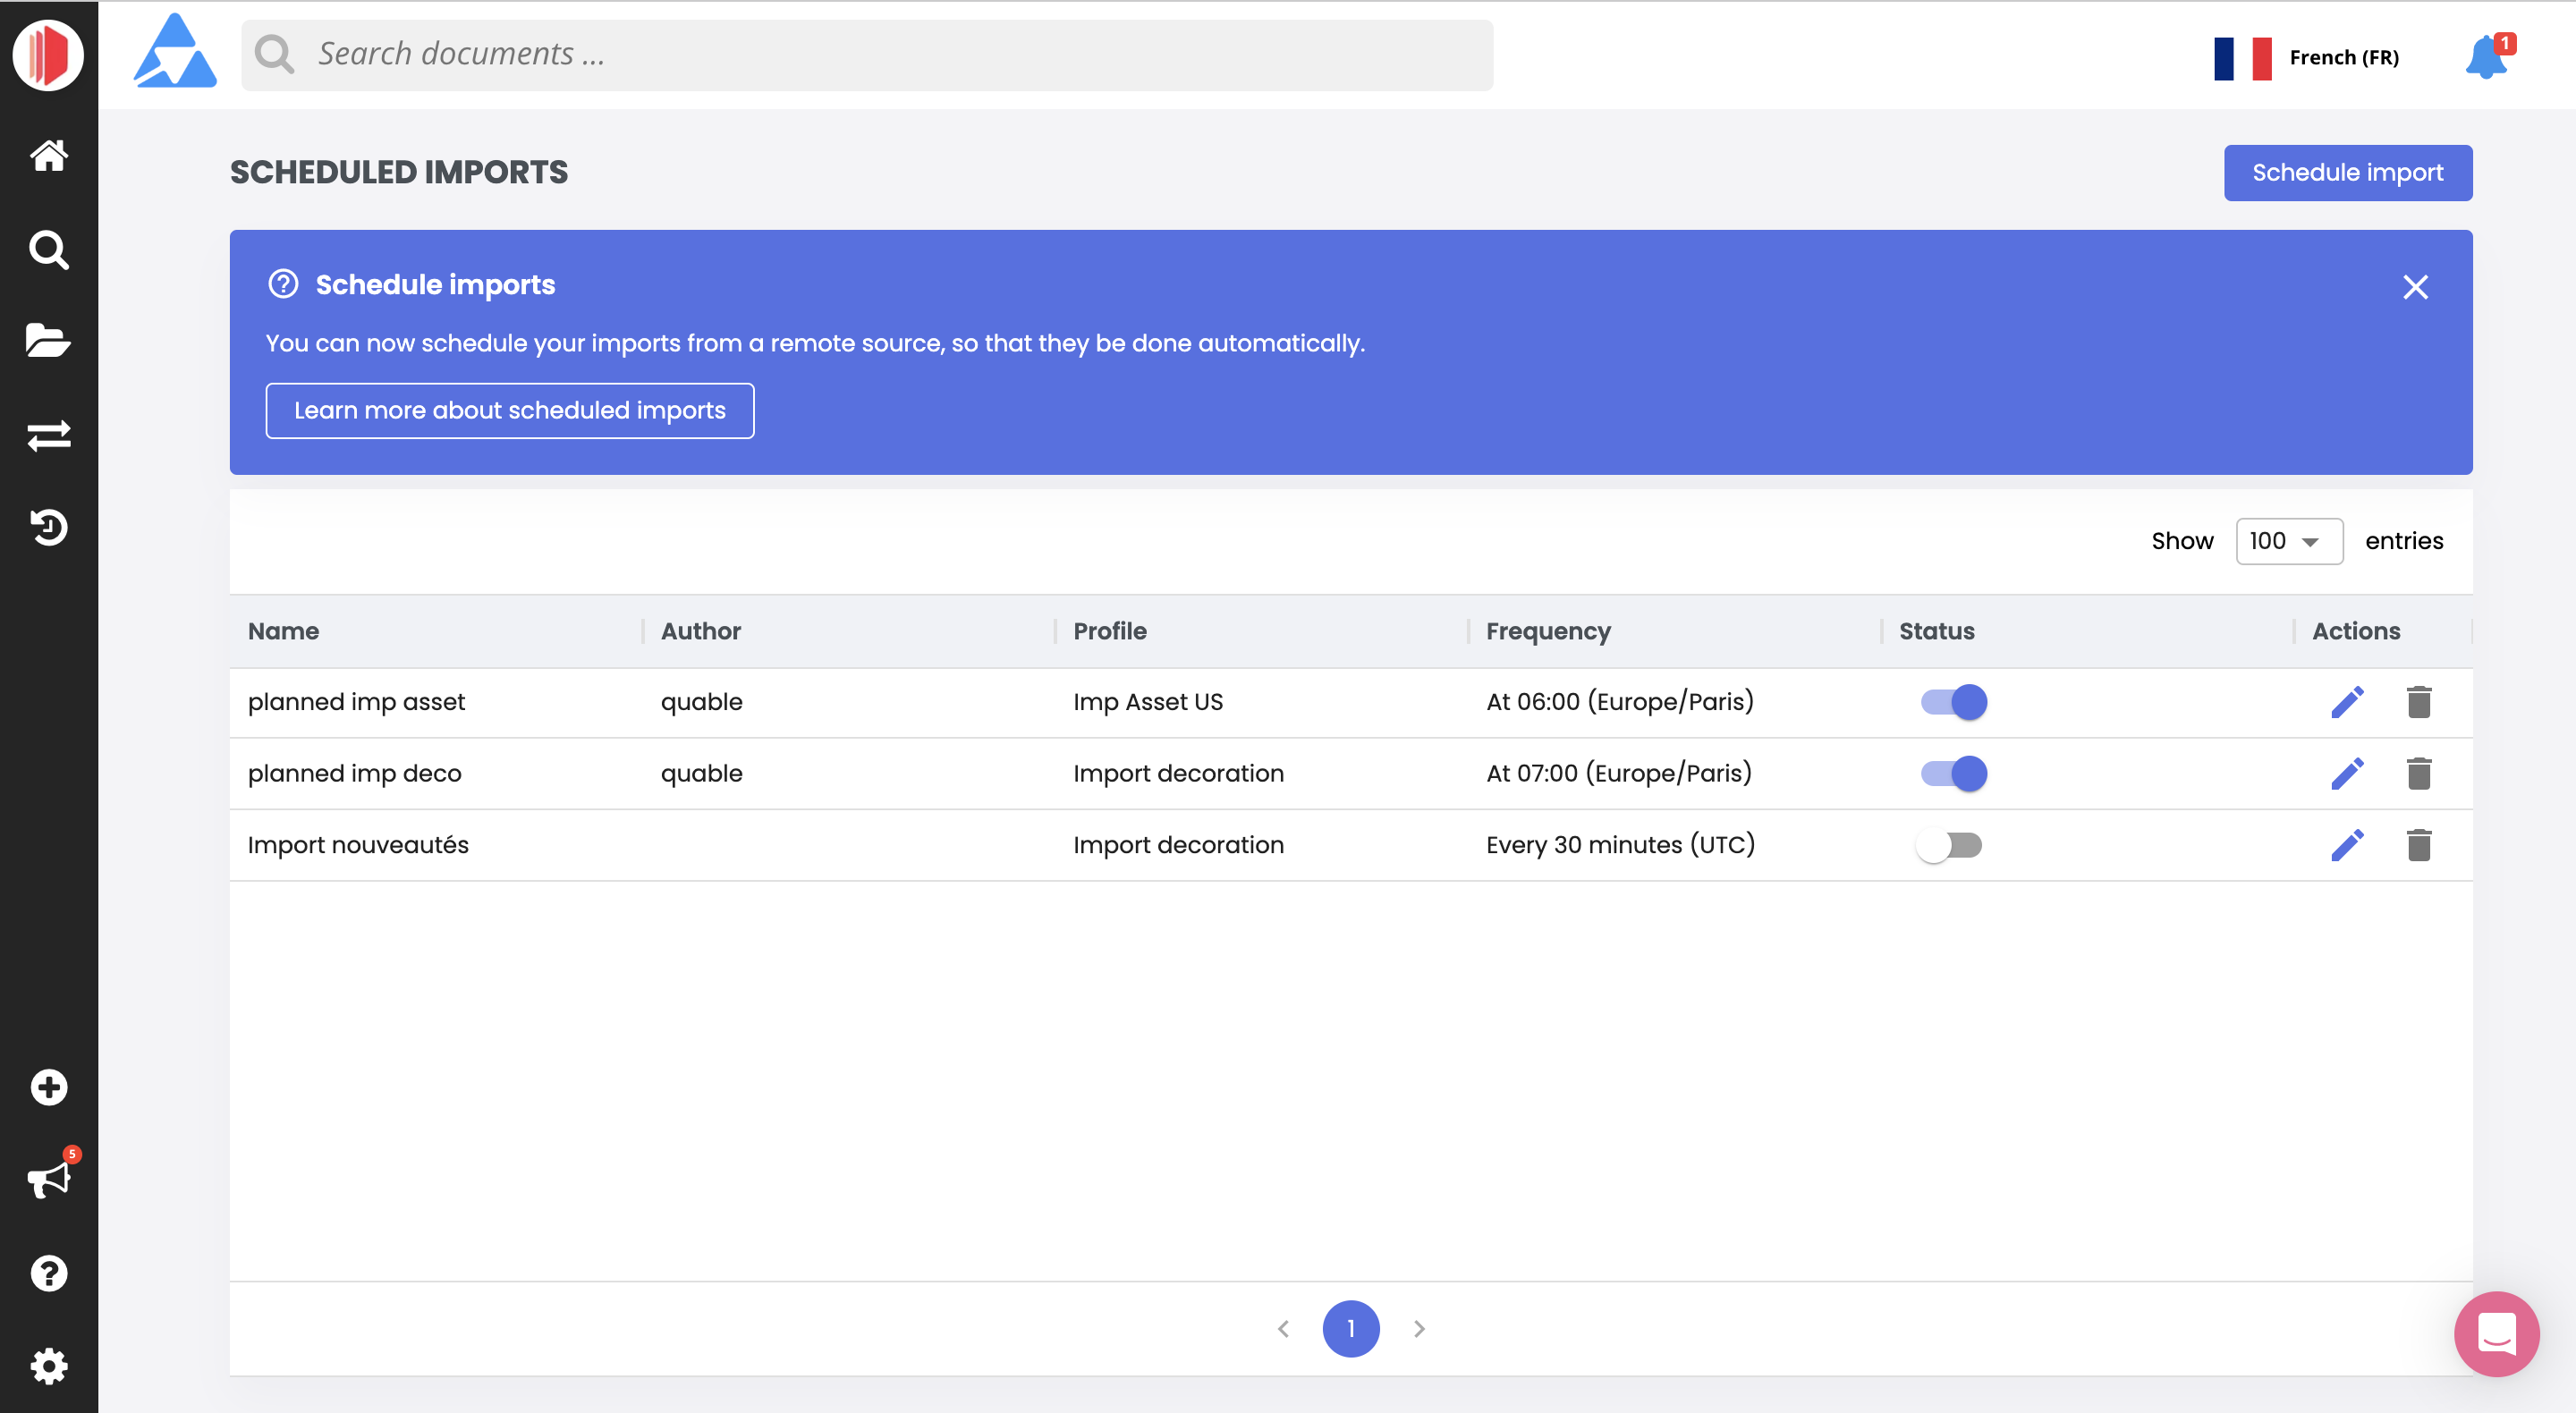Viewport: 2576px width, 1413px height.
Task: Delete 'Import nouveautés' with trash icon
Action: [x=2419, y=845]
